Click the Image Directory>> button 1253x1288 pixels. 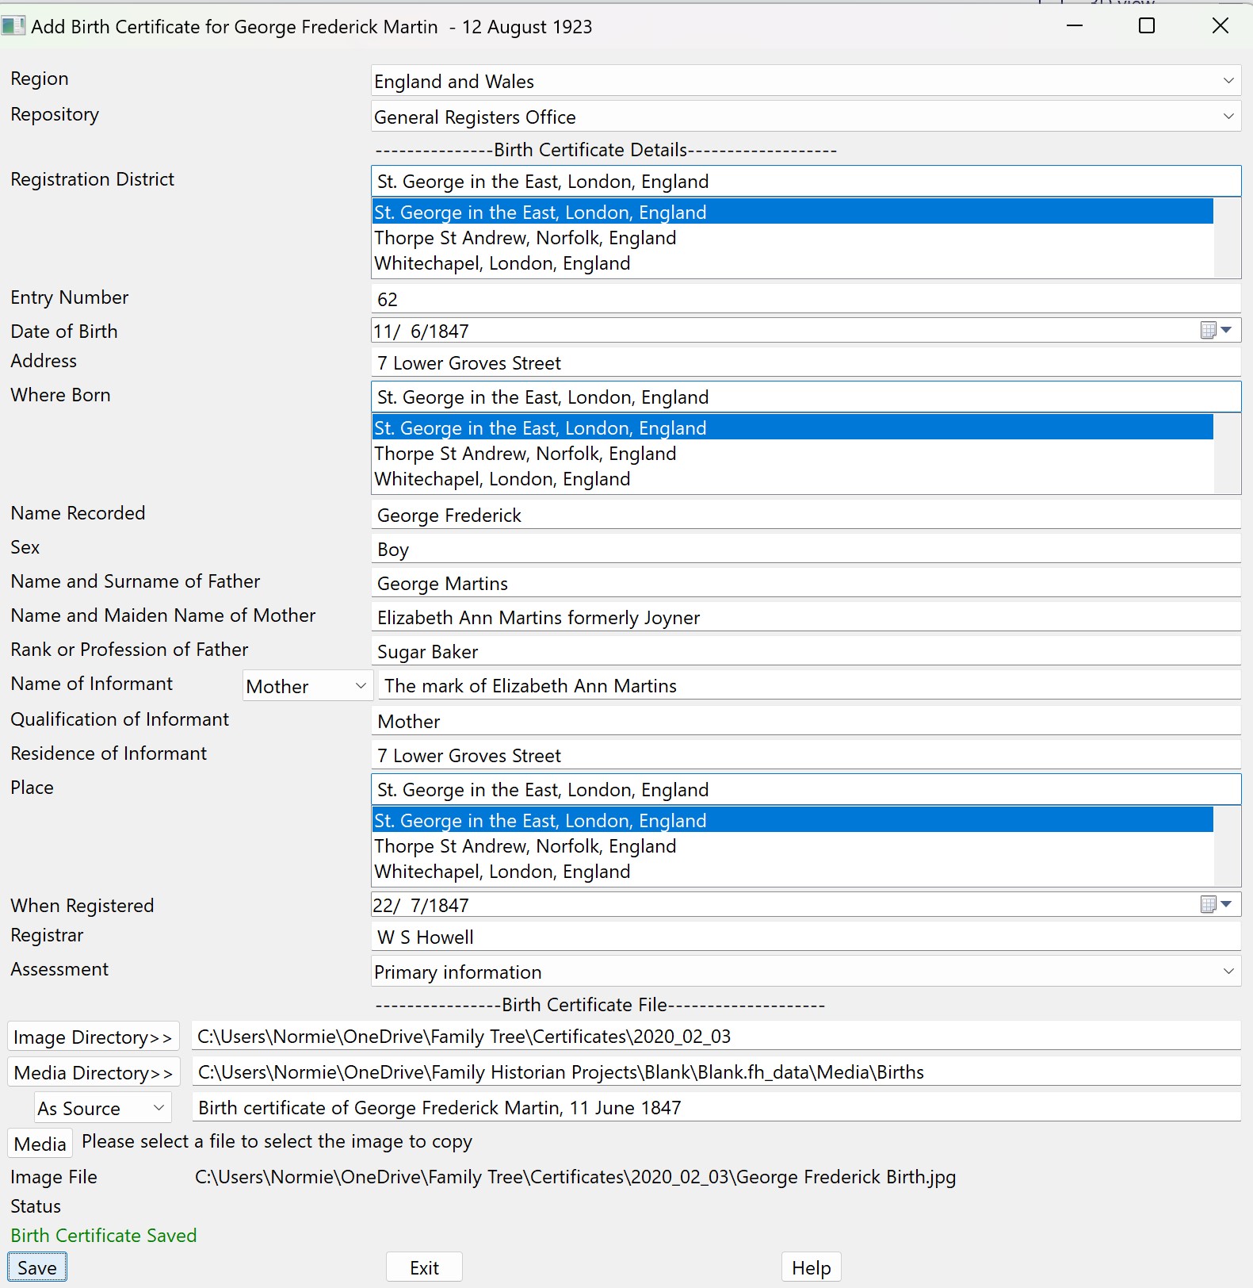94,1037
